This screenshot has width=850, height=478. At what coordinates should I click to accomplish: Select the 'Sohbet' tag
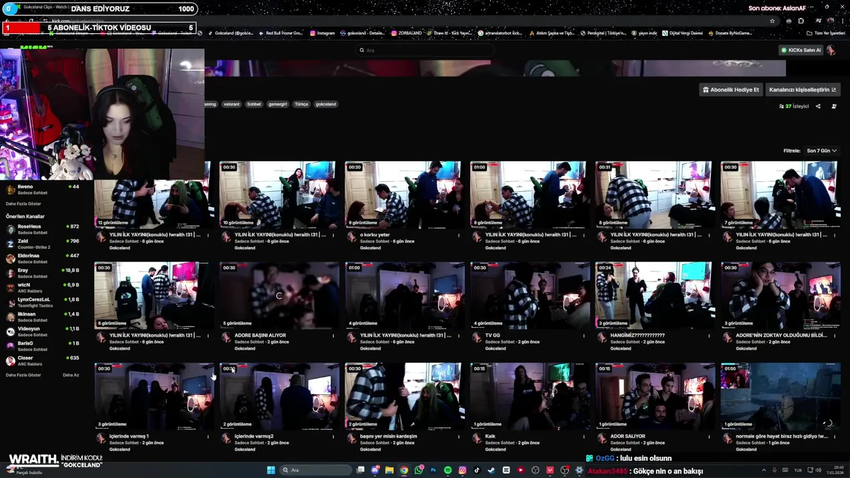pos(254,104)
